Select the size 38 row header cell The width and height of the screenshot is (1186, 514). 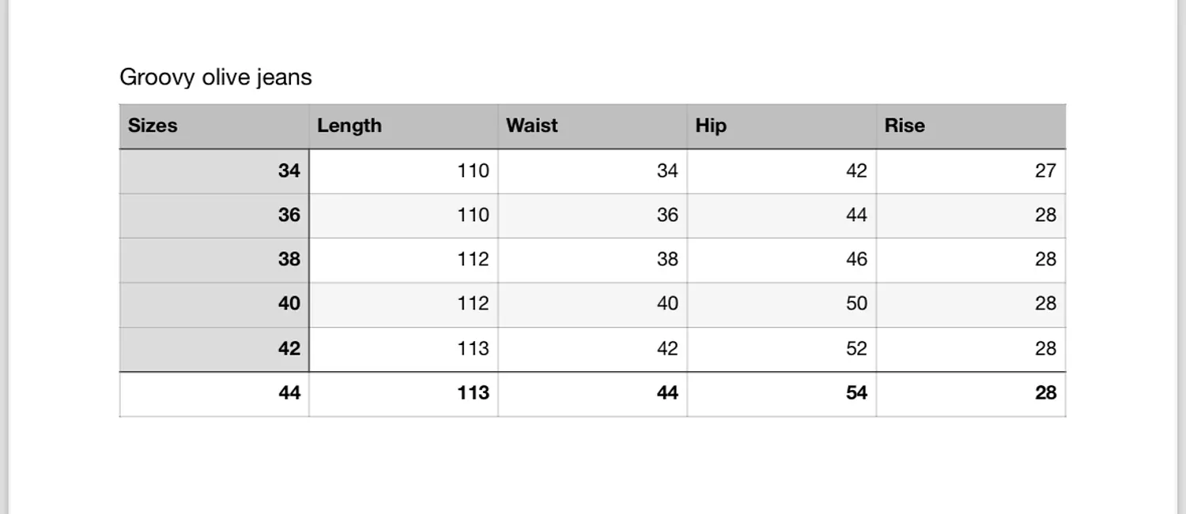214,260
